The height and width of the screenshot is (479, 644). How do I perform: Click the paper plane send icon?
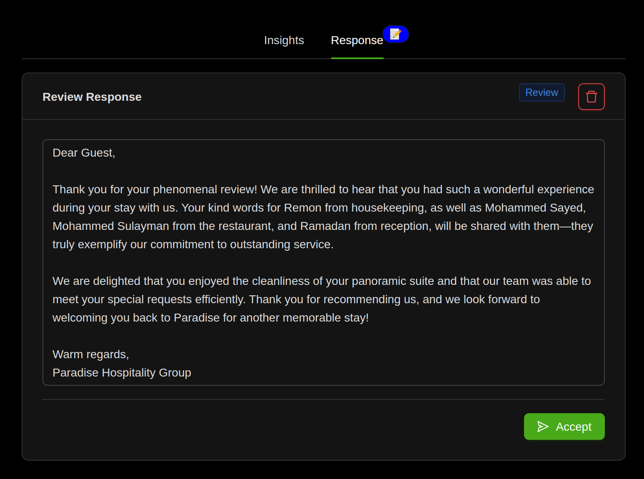542,427
